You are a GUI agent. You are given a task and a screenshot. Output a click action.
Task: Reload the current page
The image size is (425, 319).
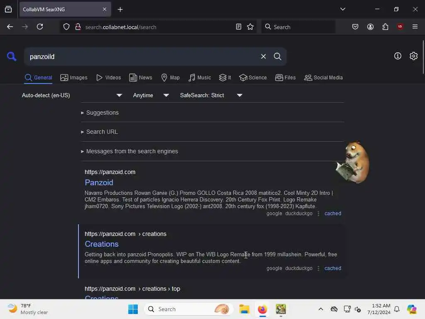[x=40, y=27]
